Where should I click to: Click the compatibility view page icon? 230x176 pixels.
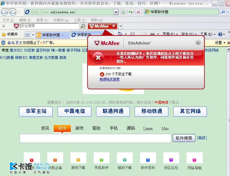[123, 12]
